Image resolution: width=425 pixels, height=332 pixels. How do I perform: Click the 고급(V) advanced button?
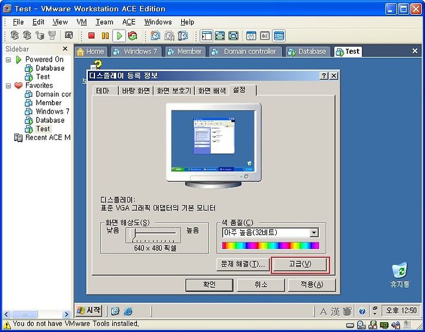pos(300,264)
